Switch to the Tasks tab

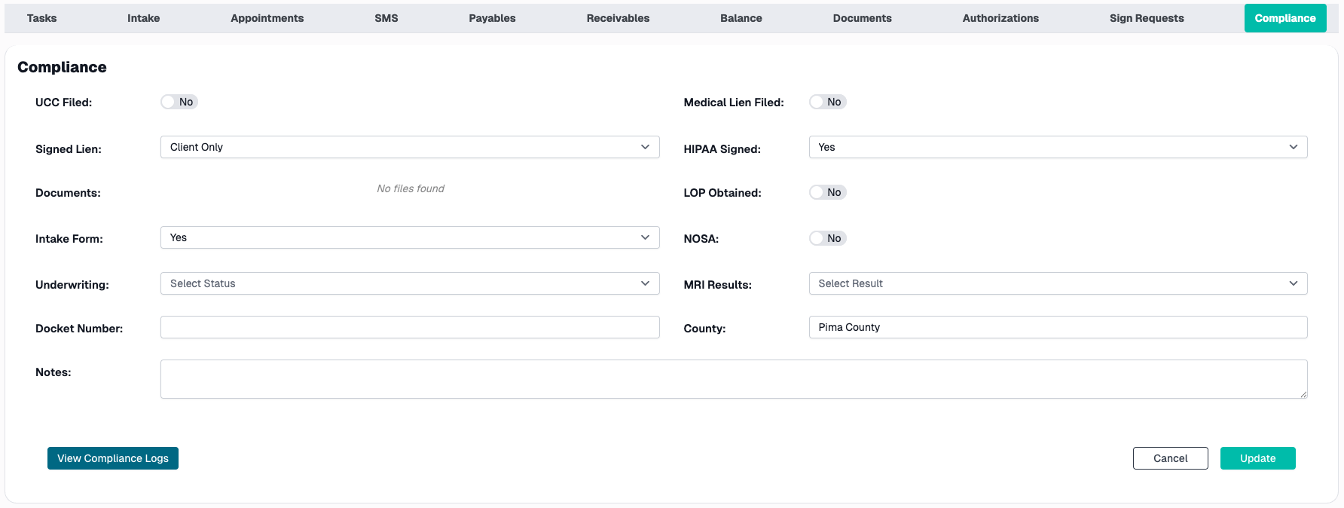click(x=41, y=17)
